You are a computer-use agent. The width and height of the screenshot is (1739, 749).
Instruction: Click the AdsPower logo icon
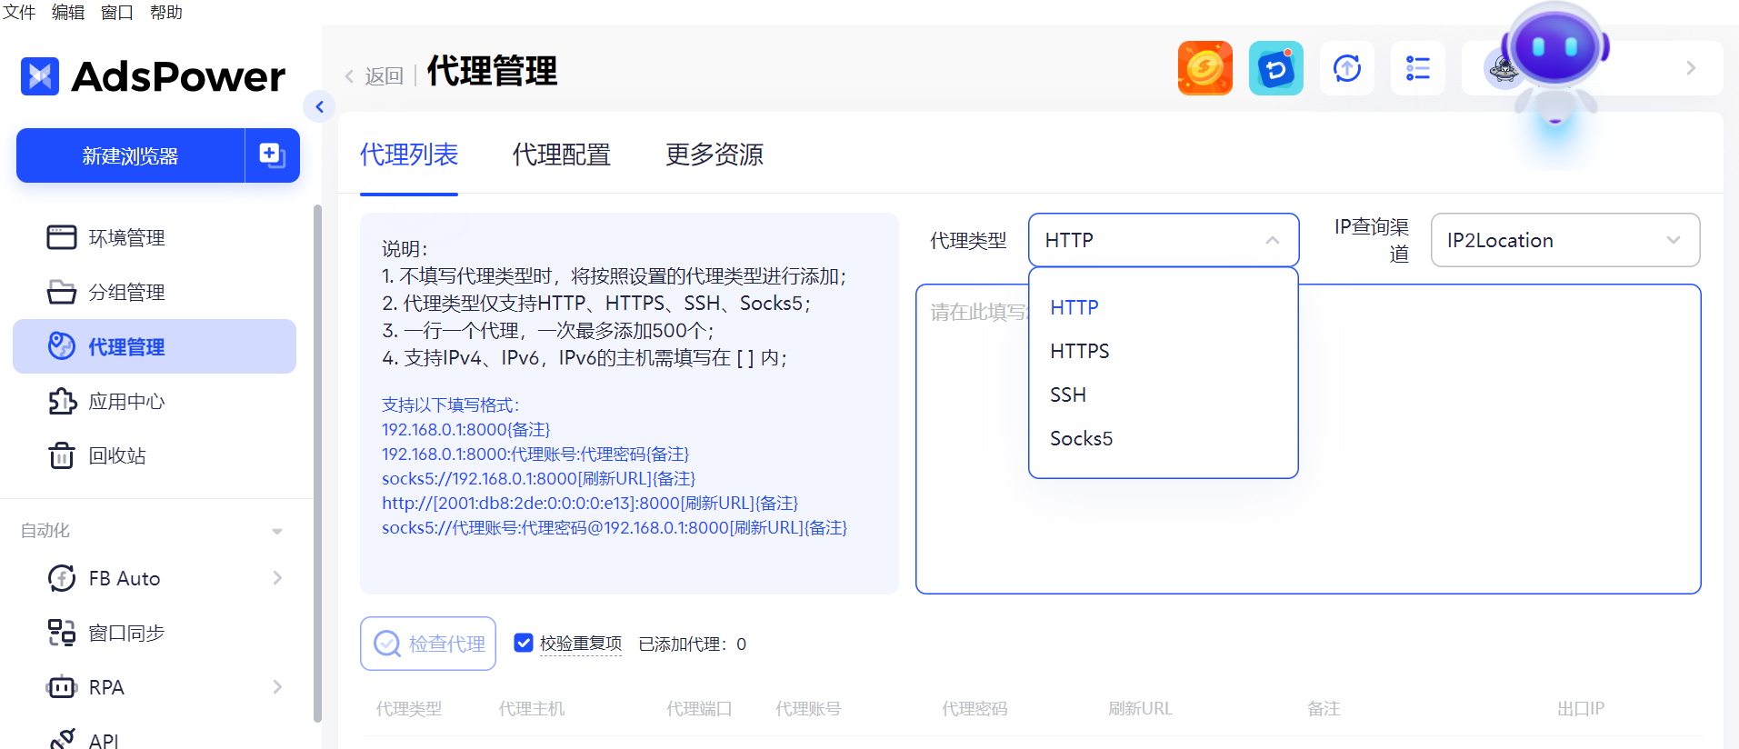click(40, 76)
